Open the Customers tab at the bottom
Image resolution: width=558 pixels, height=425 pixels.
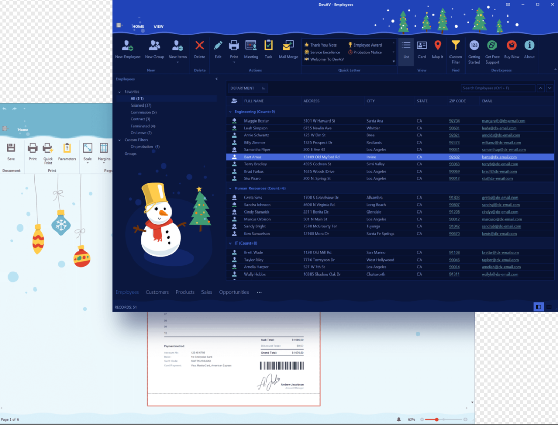click(x=157, y=292)
